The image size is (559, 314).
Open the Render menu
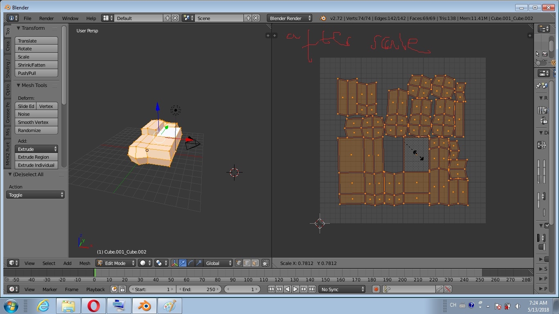pos(46,18)
